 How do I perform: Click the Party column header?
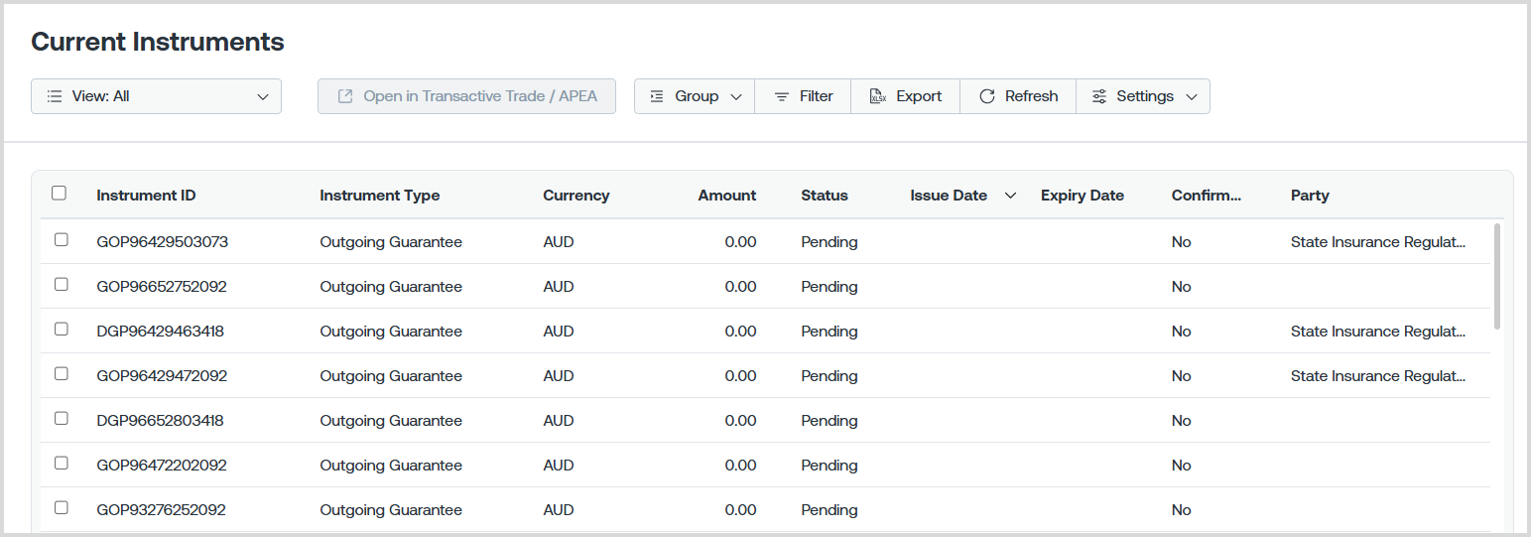coord(1310,196)
